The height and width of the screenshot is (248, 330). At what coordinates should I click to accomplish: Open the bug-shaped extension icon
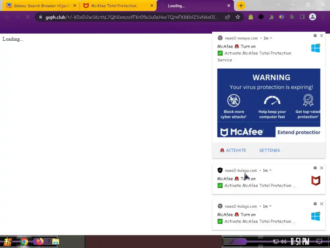(x=271, y=17)
